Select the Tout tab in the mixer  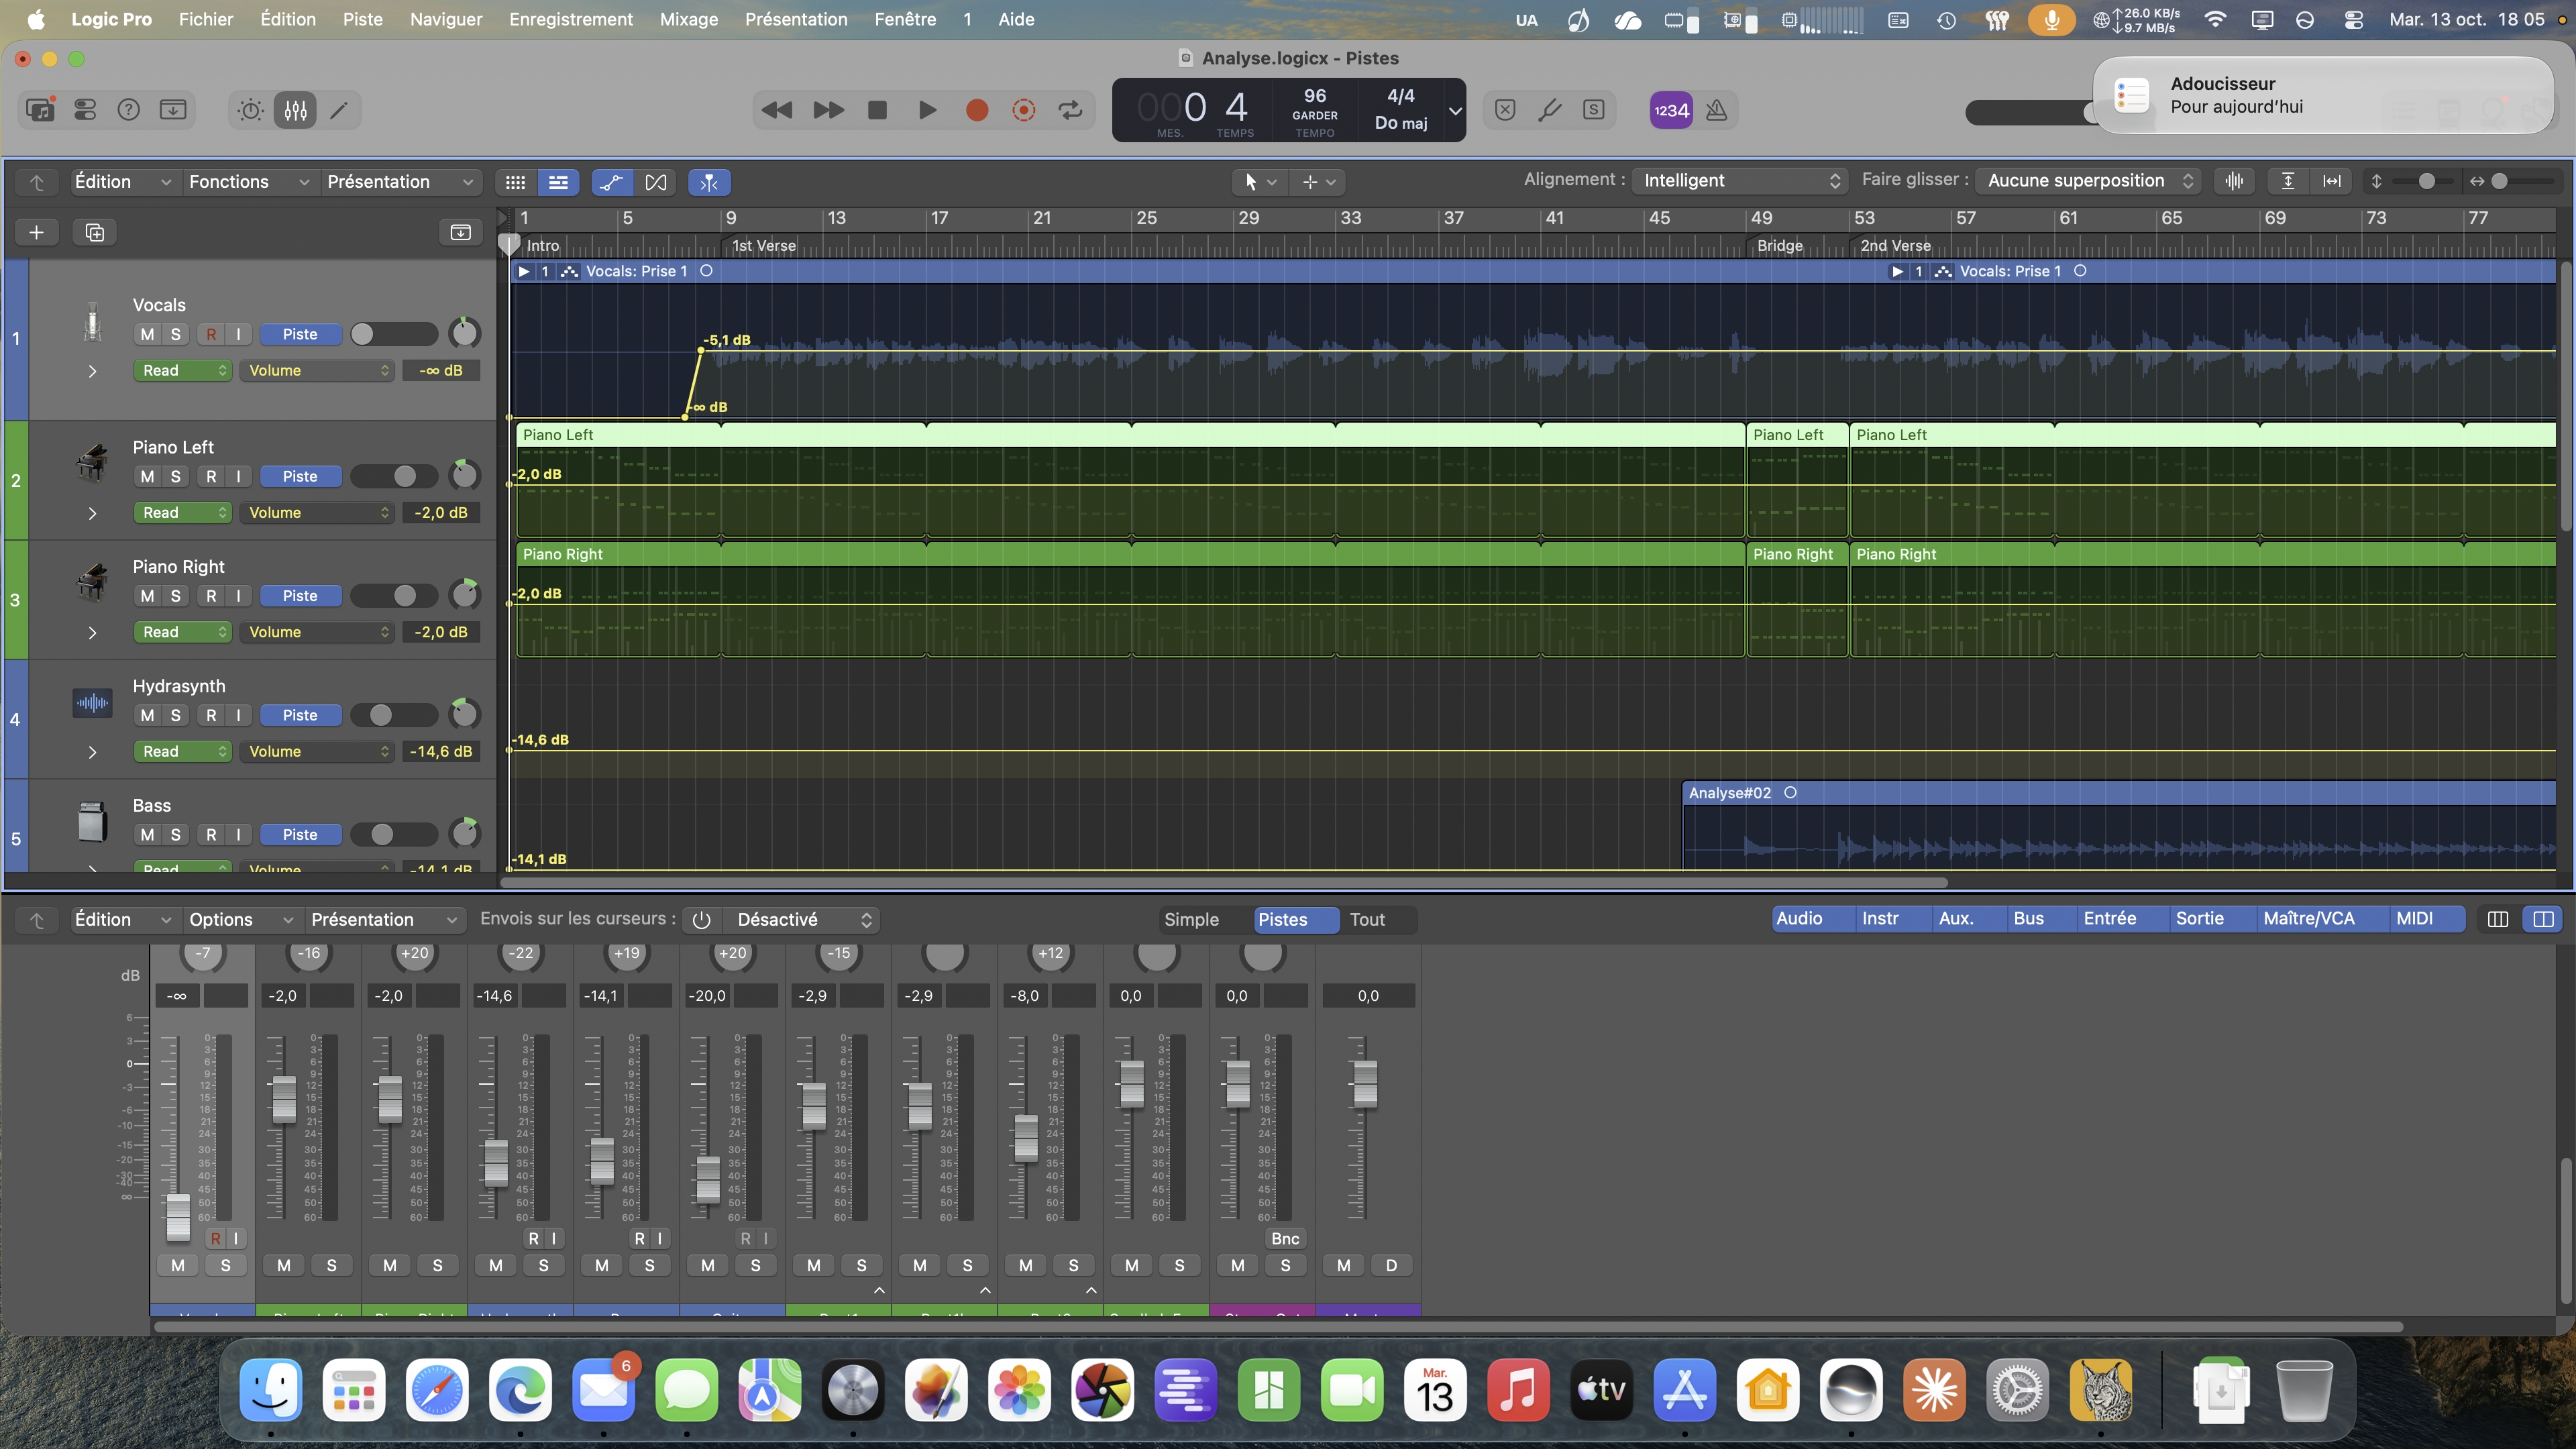tap(1367, 920)
